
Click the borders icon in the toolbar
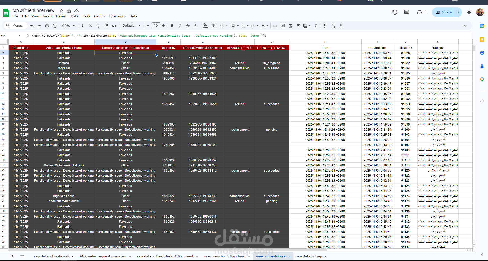(x=214, y=26)
